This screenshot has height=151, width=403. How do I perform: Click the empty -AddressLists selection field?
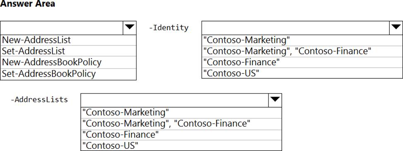(x=175, y=100)
